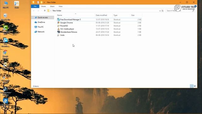The image size is (202, 114).
Task: Click the Back navigation arrow
Action: 34,10
